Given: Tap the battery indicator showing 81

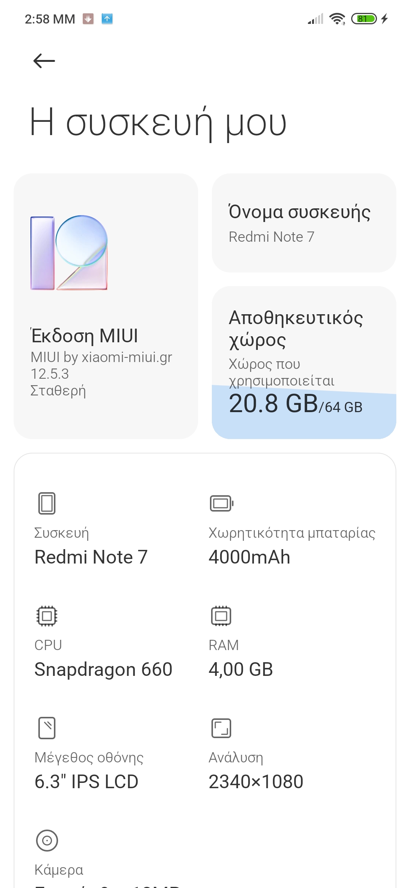Looking at the screenshot, I should click(x=364, y=19).
